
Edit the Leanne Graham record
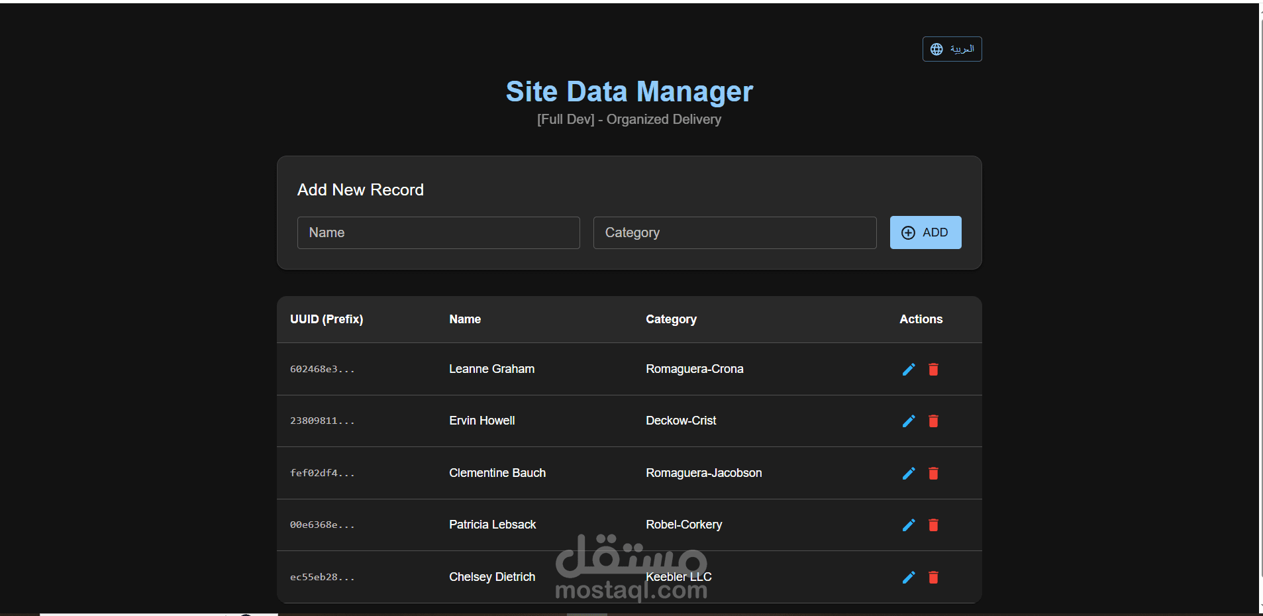[908, 369]
